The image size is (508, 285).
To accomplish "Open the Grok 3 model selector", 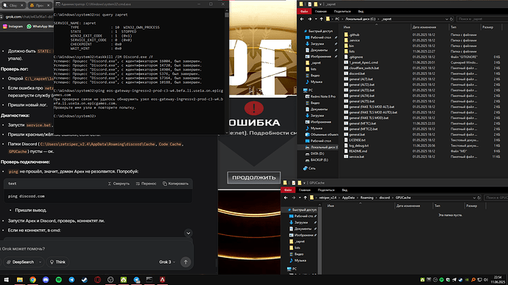I will [167, 262].
